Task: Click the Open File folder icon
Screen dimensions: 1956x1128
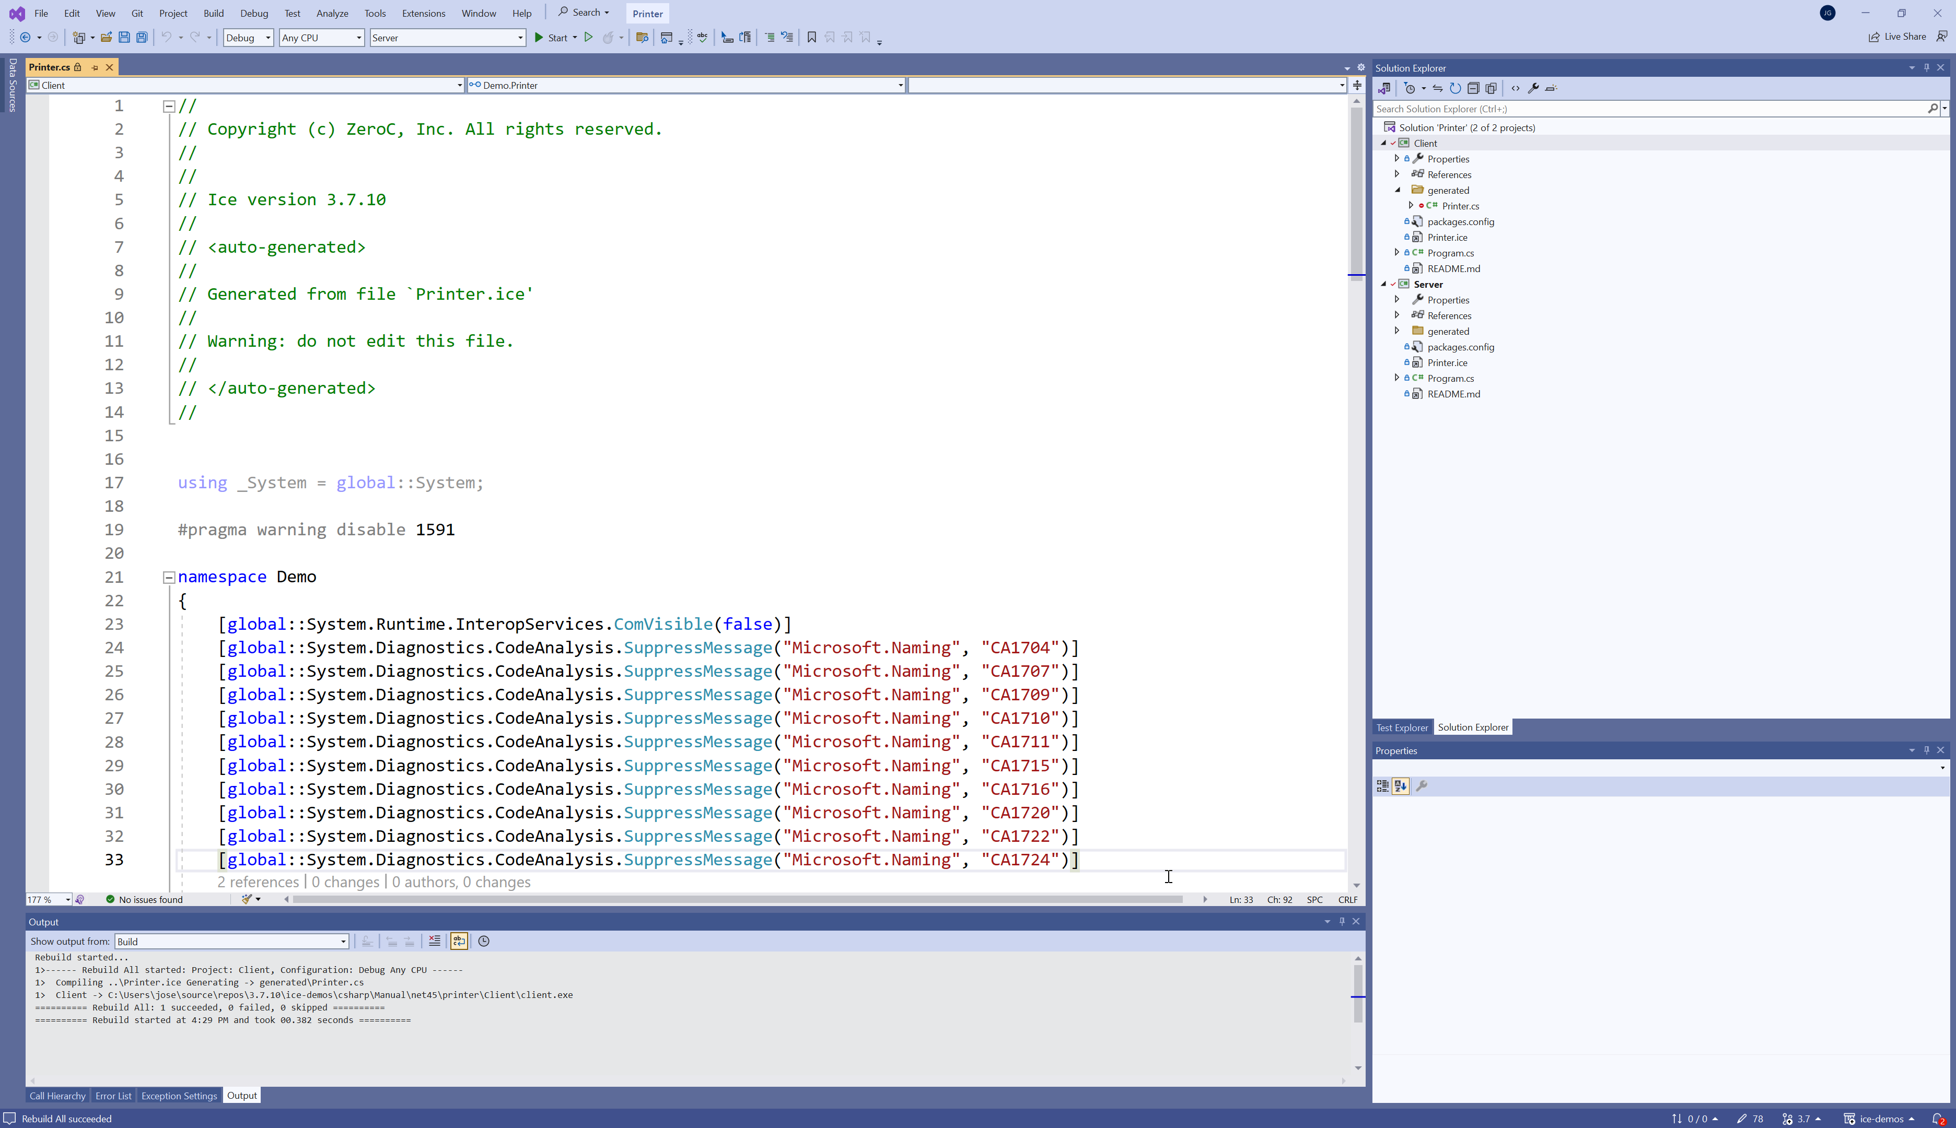Action: [x=106, y=37]
